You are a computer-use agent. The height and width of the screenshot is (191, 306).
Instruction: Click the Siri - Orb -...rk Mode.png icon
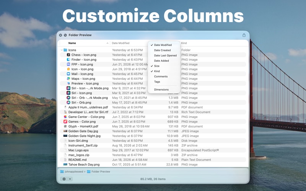point(68,98)
